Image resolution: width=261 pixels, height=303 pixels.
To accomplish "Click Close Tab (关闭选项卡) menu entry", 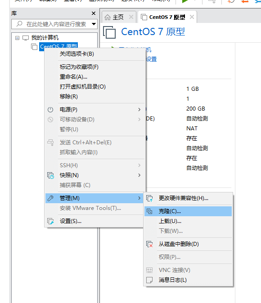I will [x=95, y=53].
